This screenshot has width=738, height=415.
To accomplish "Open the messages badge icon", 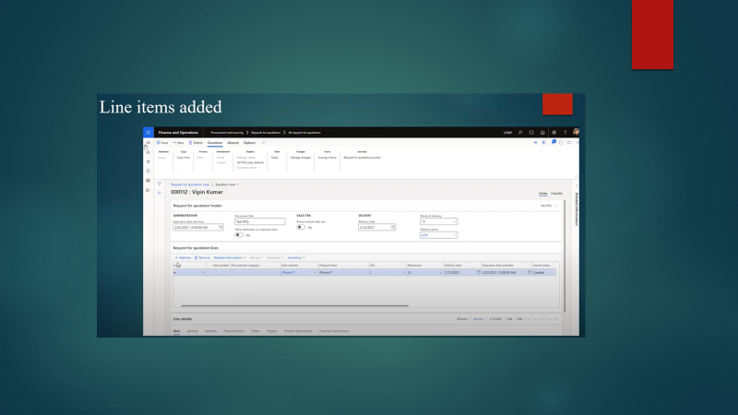I will coord(553,142).
